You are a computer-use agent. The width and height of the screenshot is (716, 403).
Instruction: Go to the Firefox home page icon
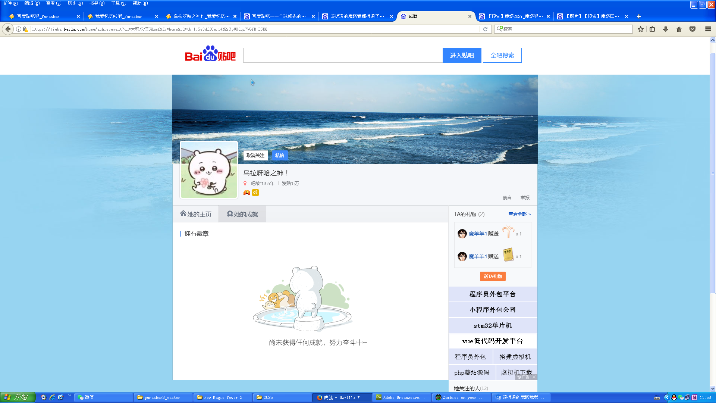tap(679, 29)
